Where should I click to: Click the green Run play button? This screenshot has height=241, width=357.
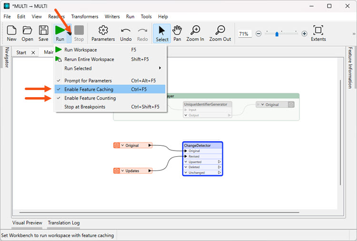[60, 30]
